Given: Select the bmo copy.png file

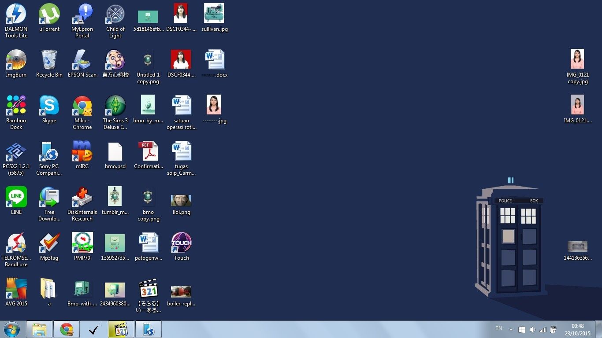Looking at the screenshot, I should click(149, 204).
